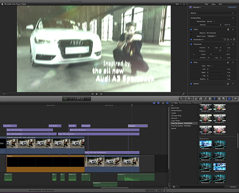Reset the Effects section
The width and height of the screenshot is (239, 193).
tap(233, 13)
